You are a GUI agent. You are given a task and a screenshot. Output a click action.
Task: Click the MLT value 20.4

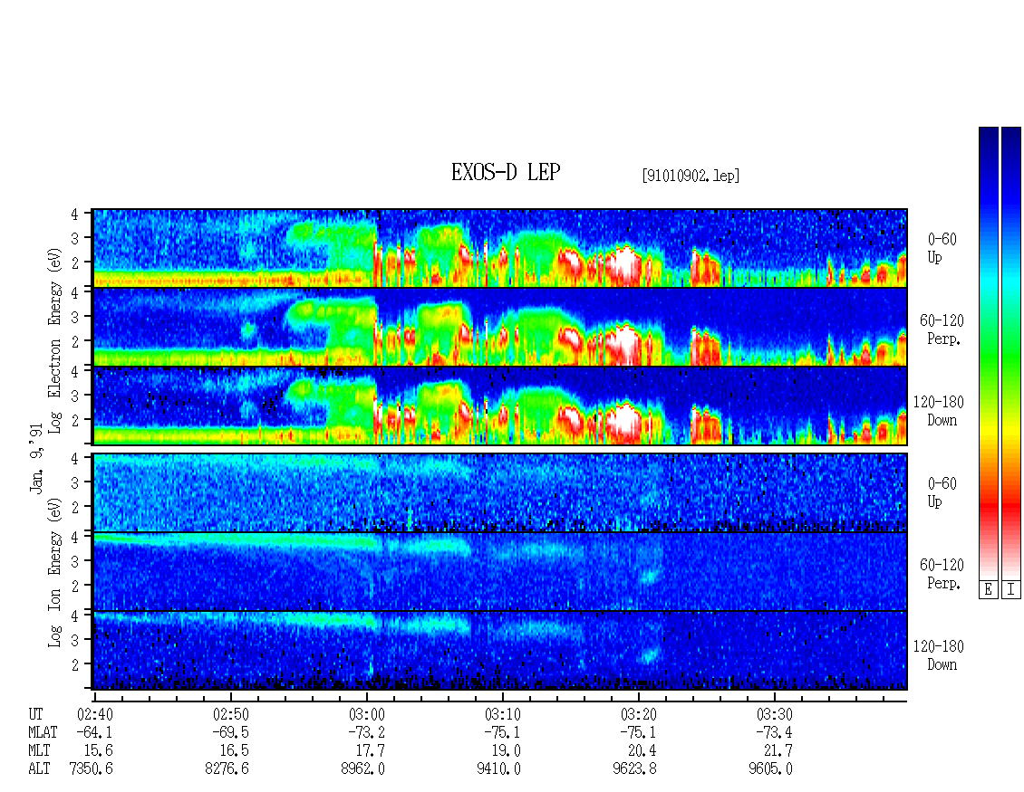click(x=642, y=751)
